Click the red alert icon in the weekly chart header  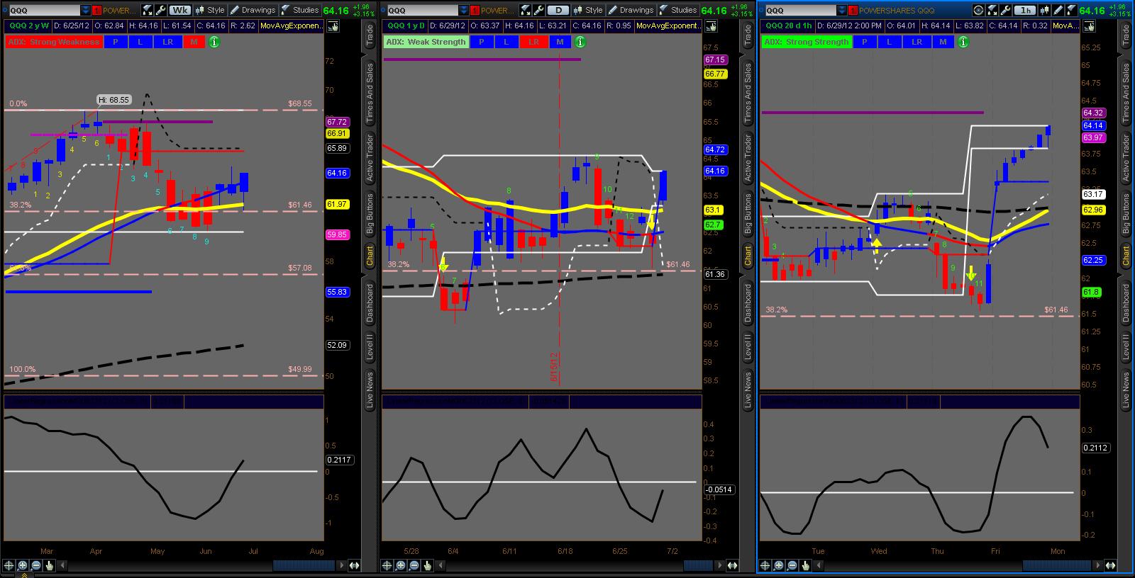(x=97, y=11)
